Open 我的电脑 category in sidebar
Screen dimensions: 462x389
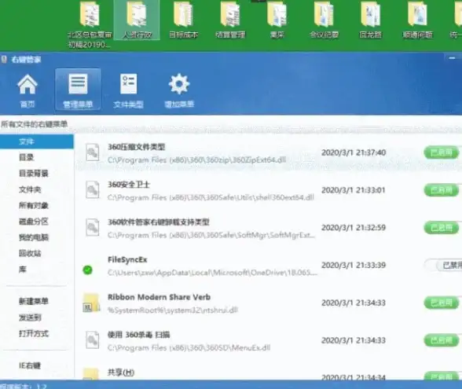34,237
